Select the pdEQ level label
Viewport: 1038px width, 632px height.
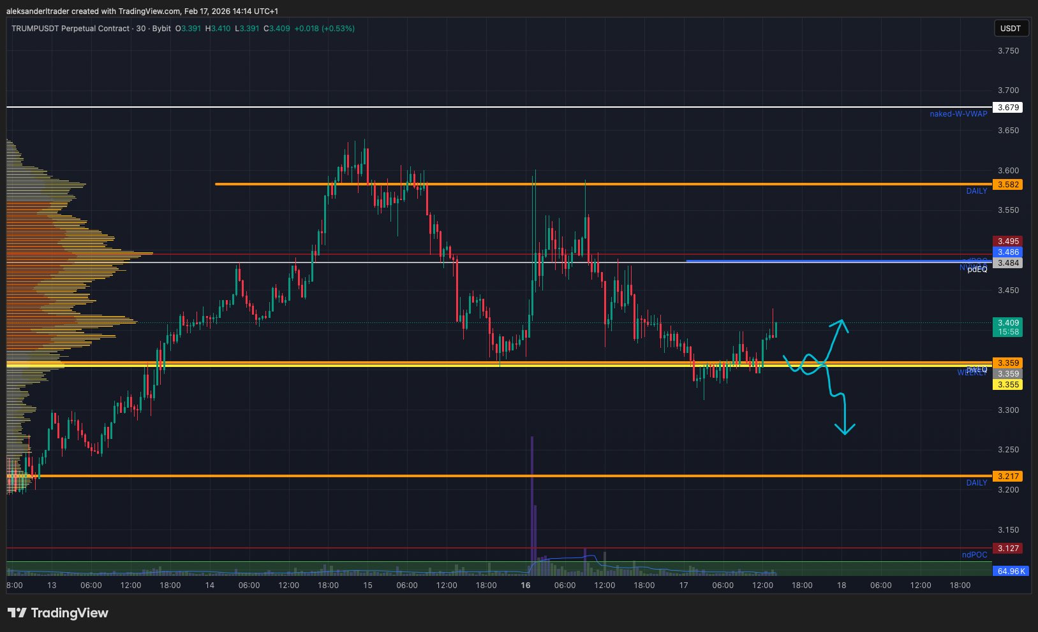tap(977, 269)
